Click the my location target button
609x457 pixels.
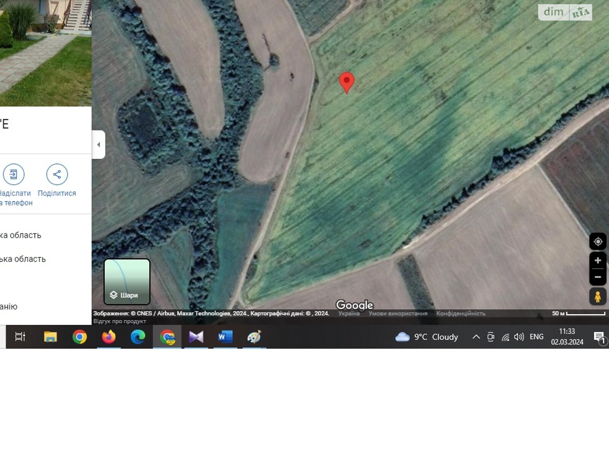(x=598, y=241)
